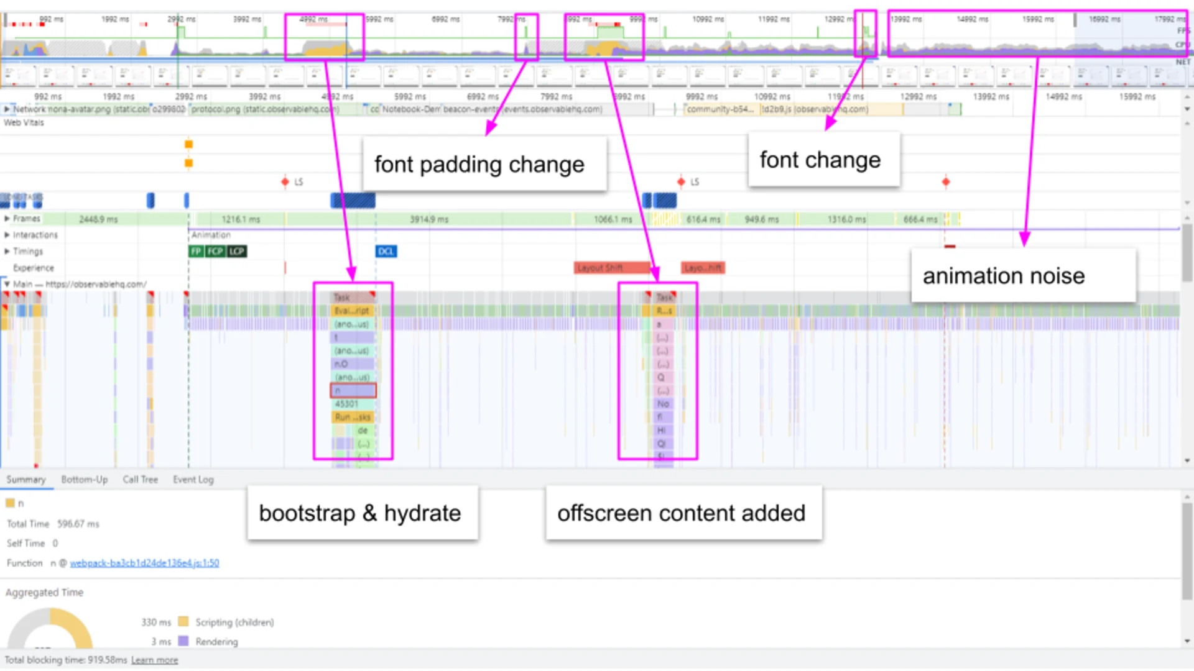The image size is (1194, 671).
Task: Expand the Network track
Action: click(x=7, y=109)
